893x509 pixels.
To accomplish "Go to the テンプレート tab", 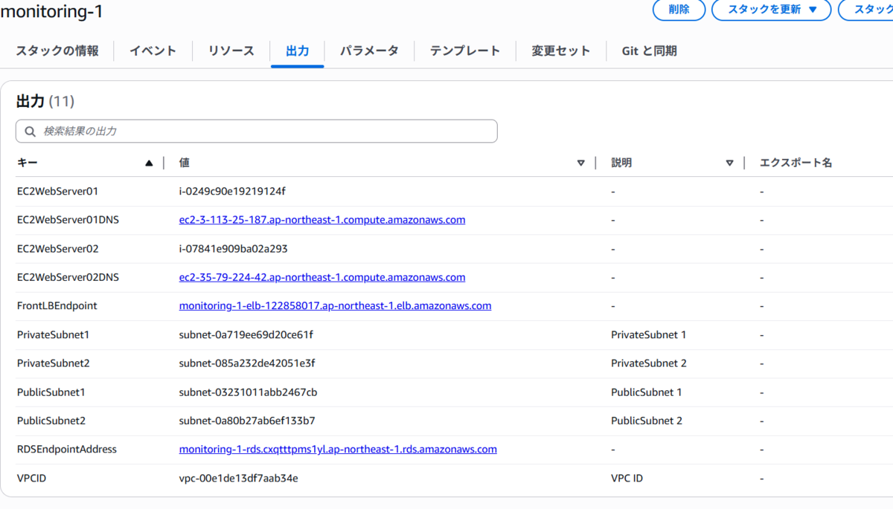I will [x=465, y=51].
